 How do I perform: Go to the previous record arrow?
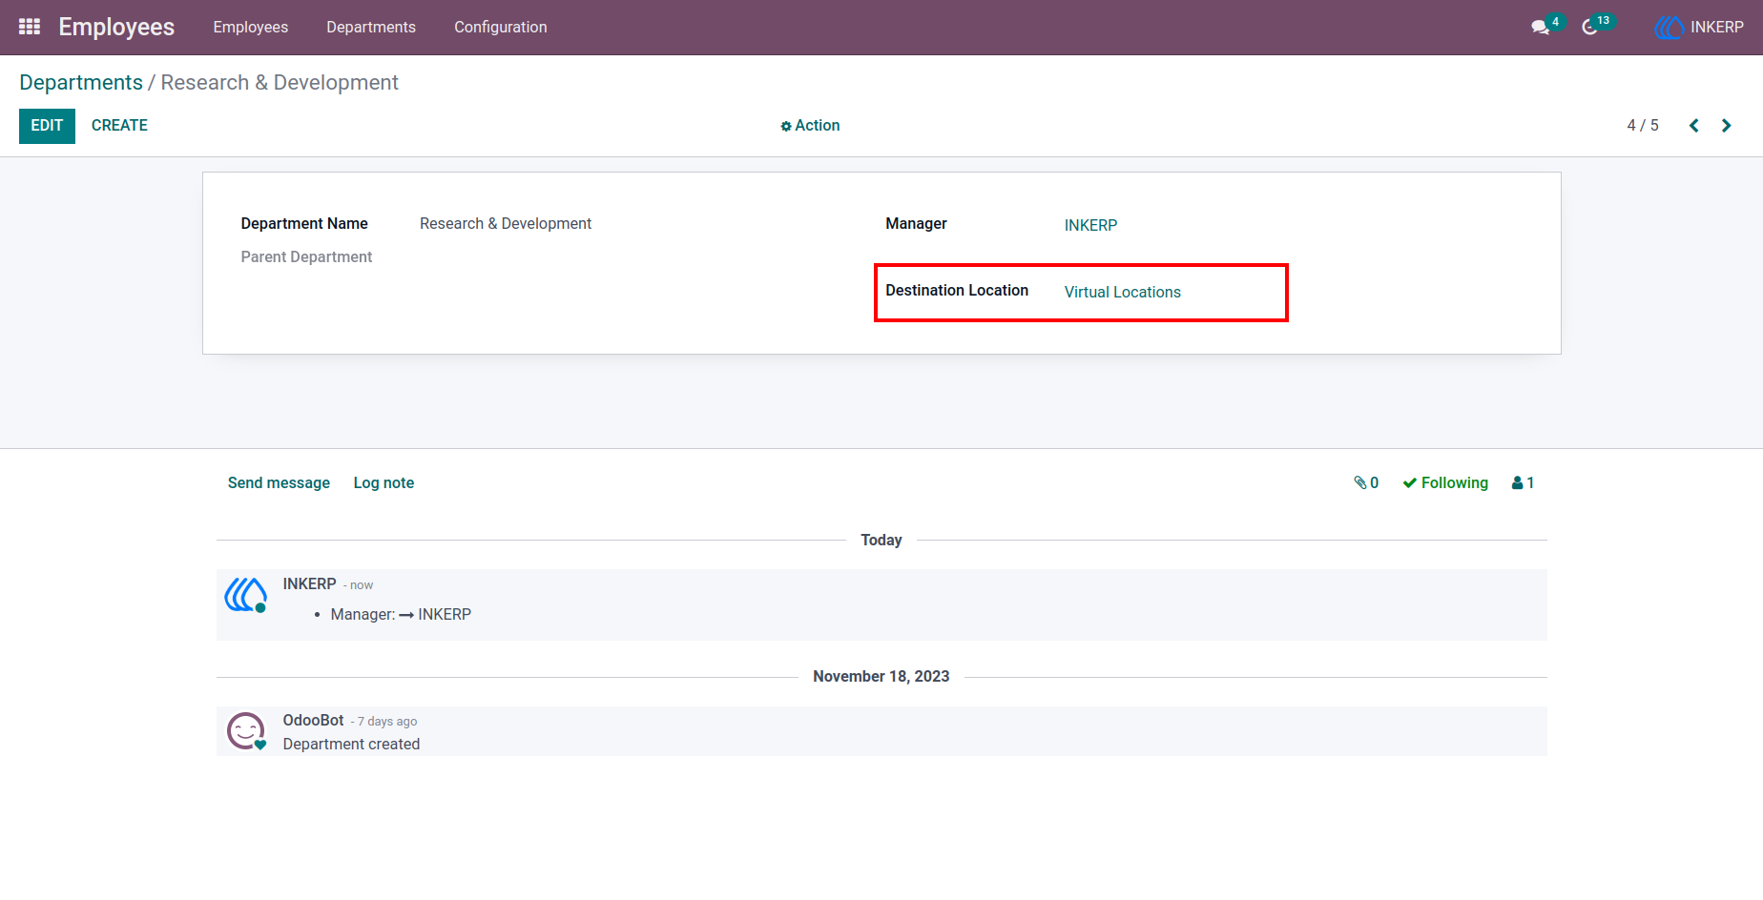[1694, 126]
